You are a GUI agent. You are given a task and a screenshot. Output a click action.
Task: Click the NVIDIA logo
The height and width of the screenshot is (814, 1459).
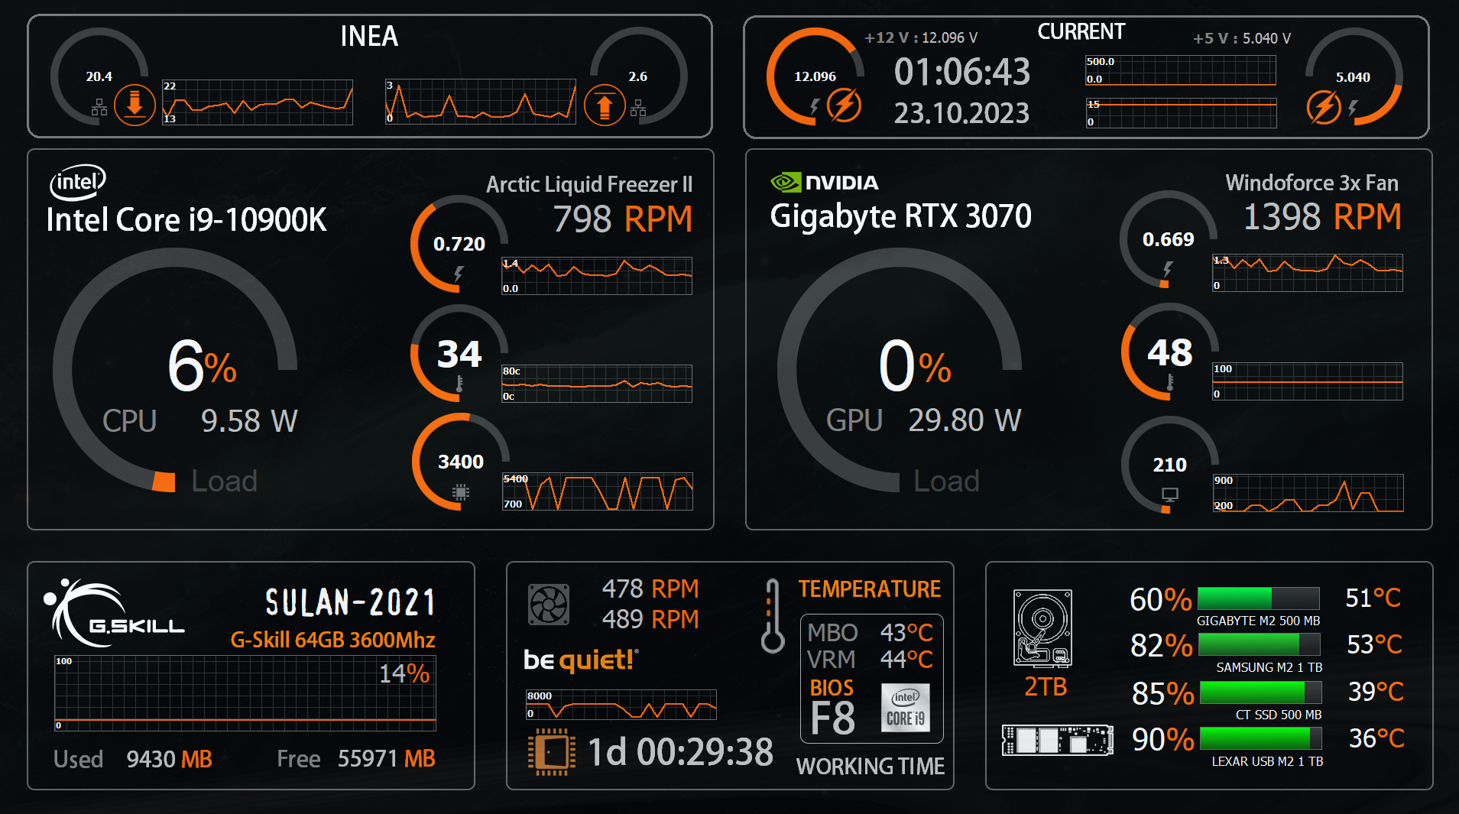825,182
